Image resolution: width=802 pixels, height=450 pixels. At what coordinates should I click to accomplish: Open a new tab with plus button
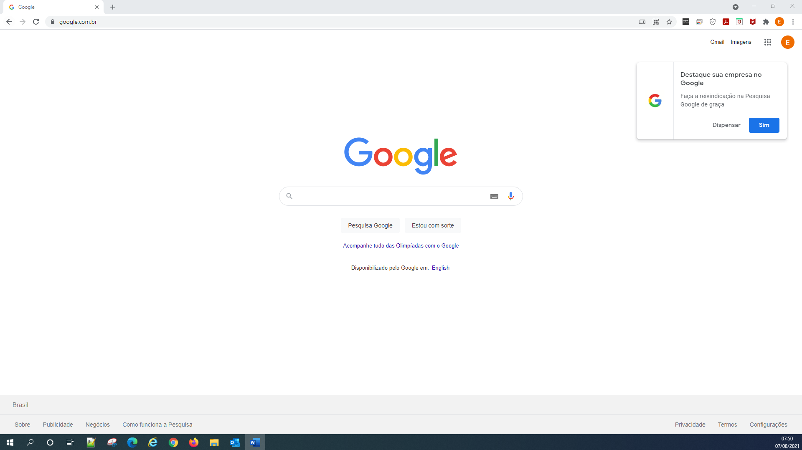pos(113,7)
